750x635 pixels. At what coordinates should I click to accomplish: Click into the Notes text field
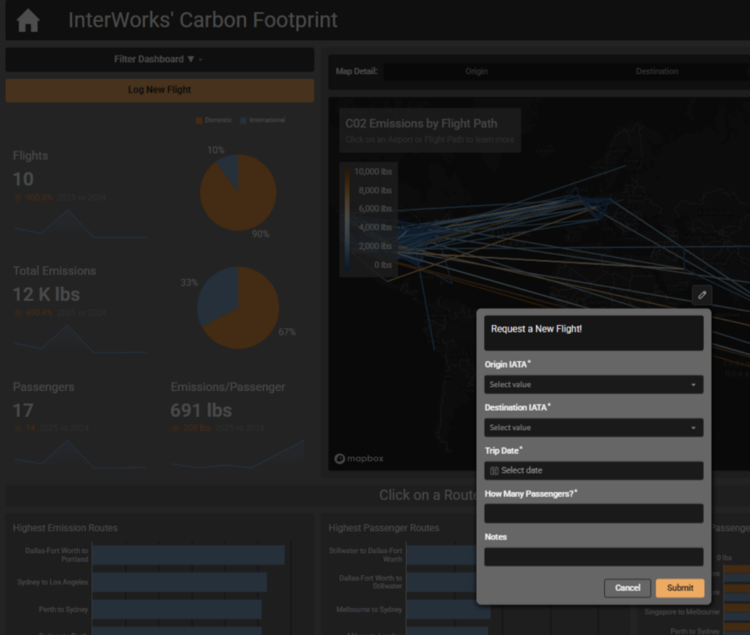click(593, 557)
